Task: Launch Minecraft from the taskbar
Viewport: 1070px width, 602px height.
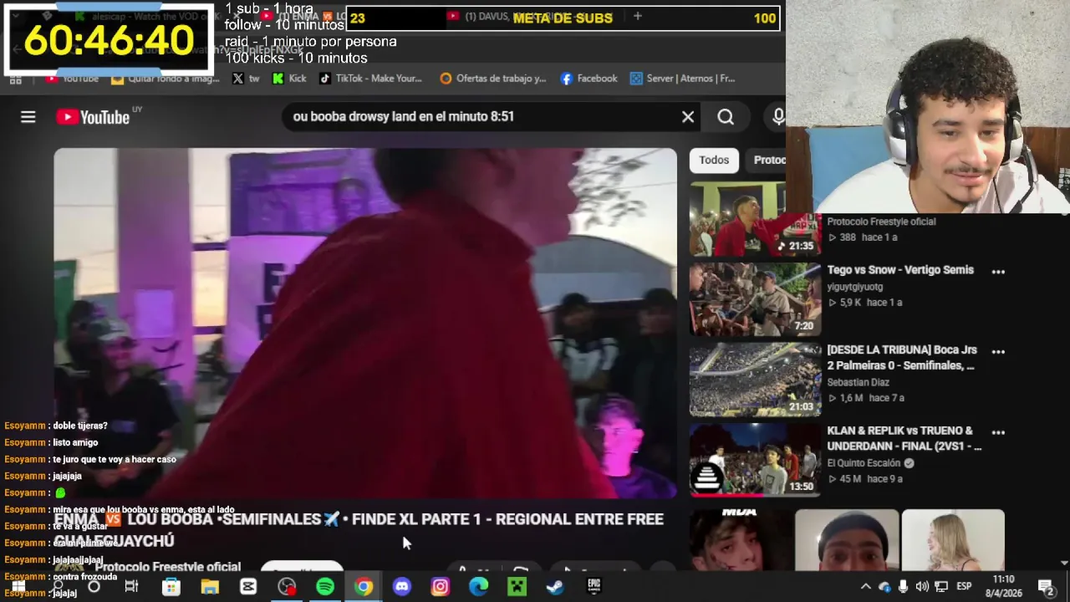Action: click(x=517, y=587)
